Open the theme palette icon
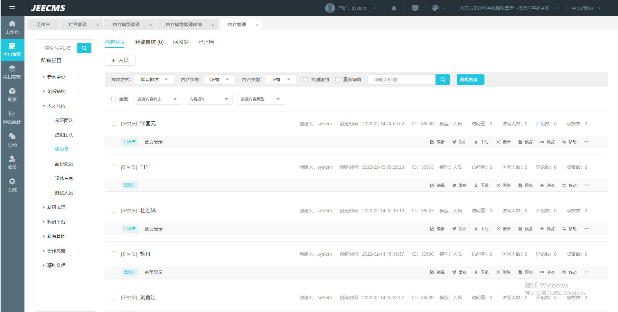Image resolution: width=618 pixels, height=312 pixels. [x=435, y=8]
